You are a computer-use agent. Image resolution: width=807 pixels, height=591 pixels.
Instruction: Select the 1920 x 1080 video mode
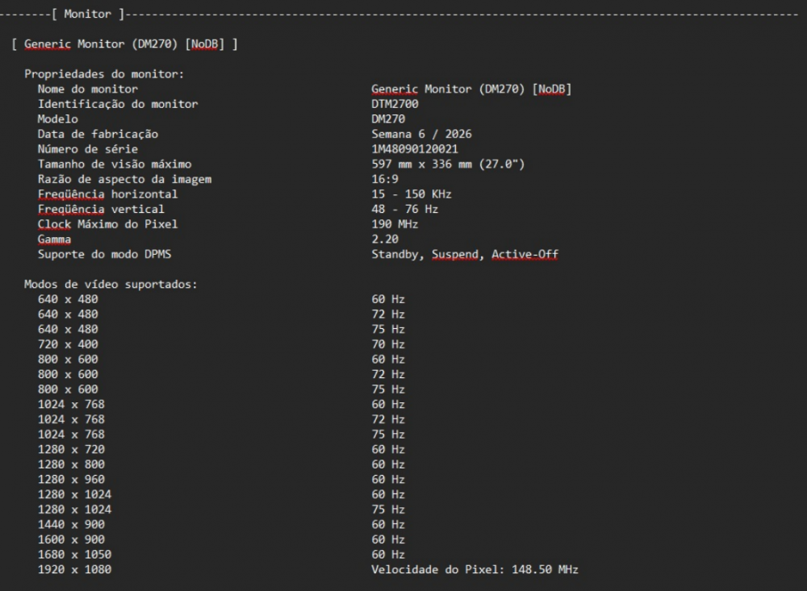74,569
